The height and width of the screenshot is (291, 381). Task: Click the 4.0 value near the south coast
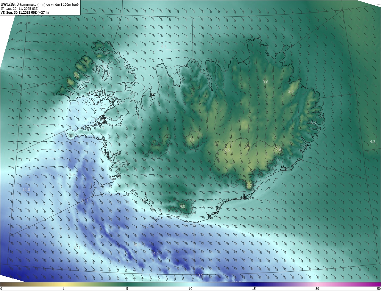coord(182,206)
